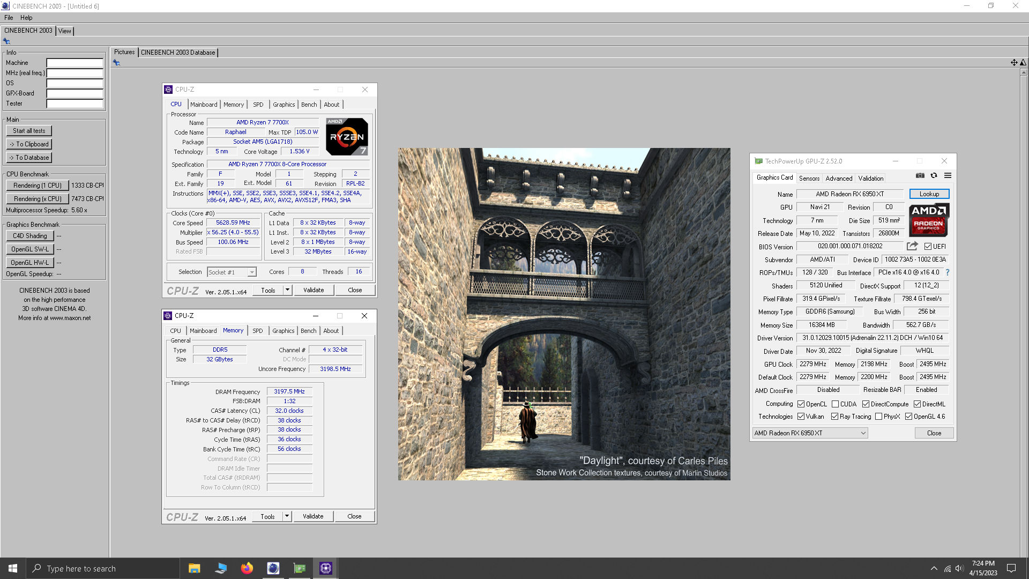Click the computer taskbar icon beside File Explorer

220,568
